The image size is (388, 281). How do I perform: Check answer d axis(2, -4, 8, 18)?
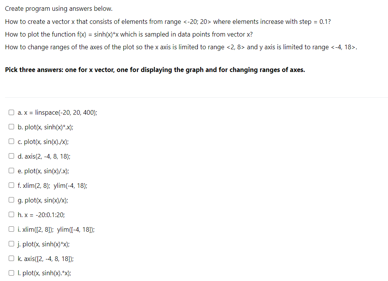click(11, 156)
